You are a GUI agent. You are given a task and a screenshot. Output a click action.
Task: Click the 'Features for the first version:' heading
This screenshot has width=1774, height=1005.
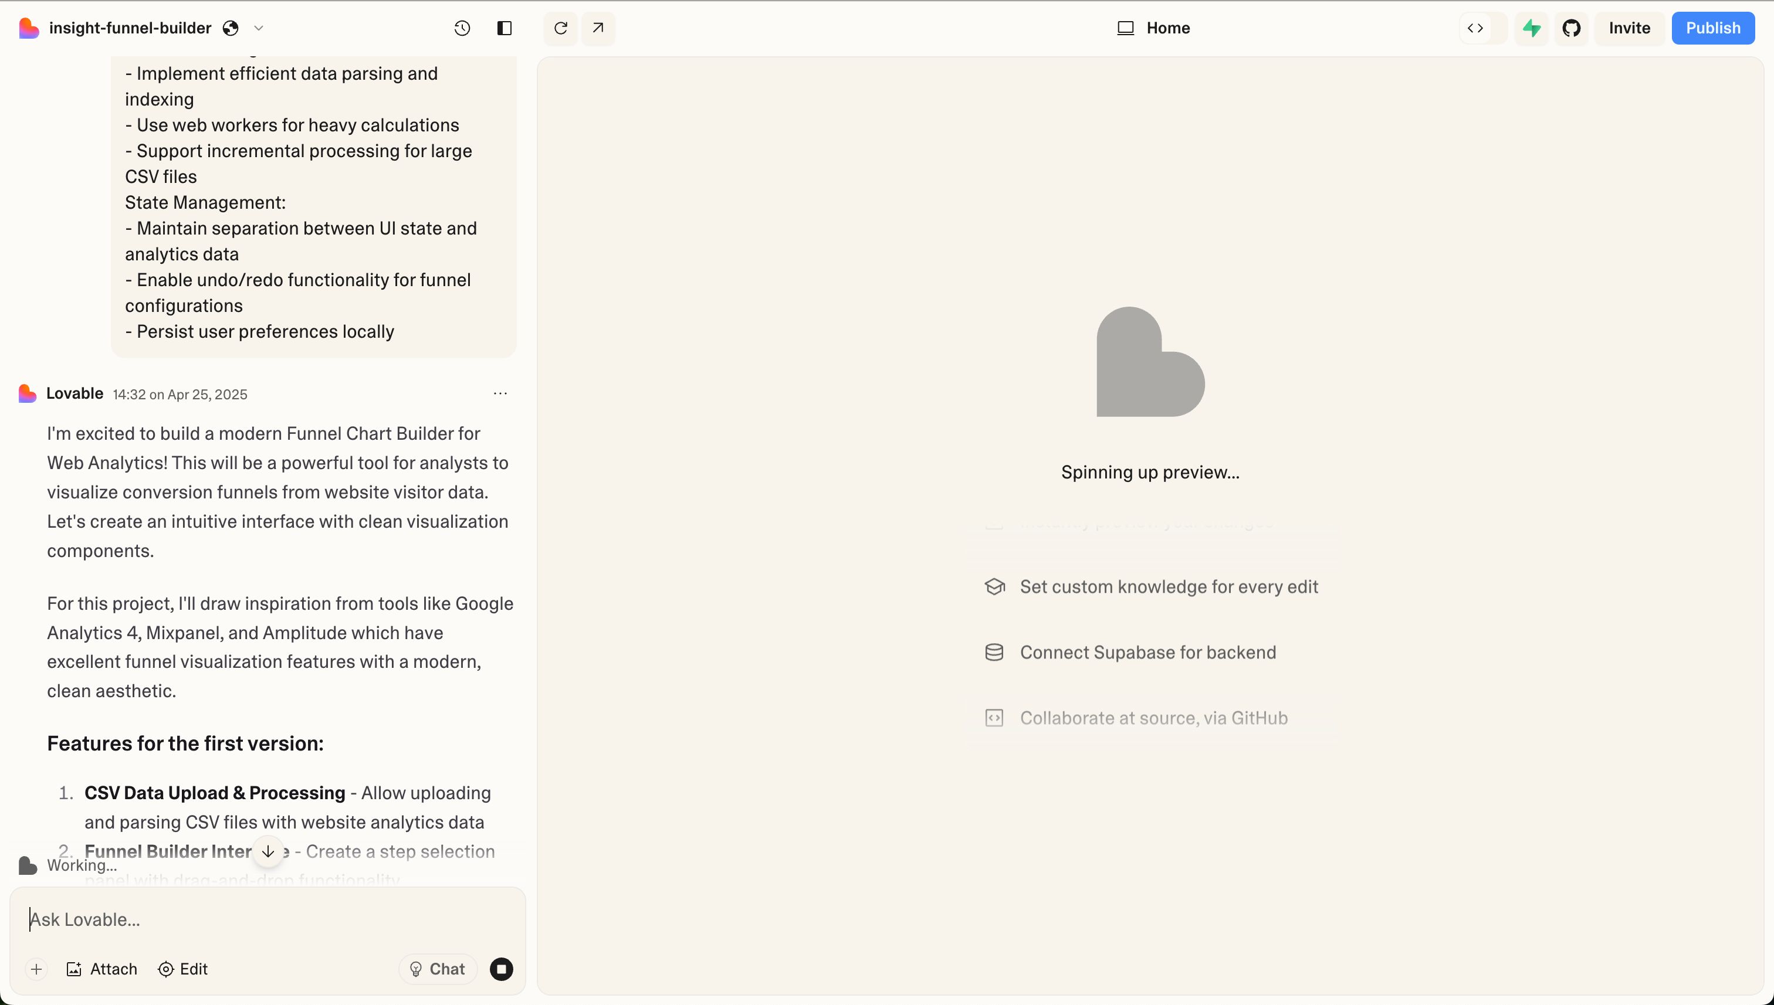[x=185, y=743]
